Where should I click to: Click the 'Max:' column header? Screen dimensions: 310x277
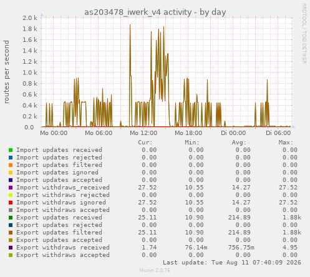286,143
